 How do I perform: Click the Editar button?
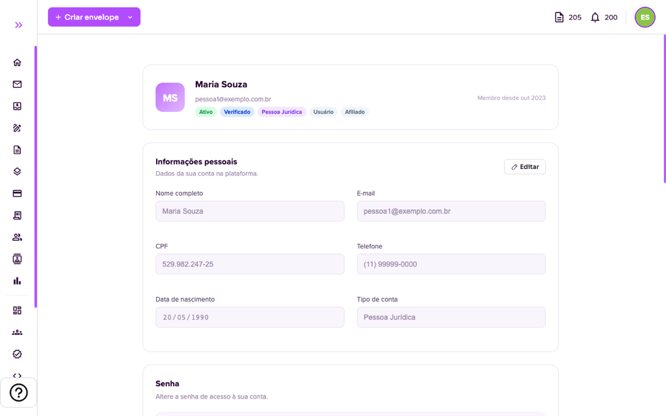pos(525,167)
